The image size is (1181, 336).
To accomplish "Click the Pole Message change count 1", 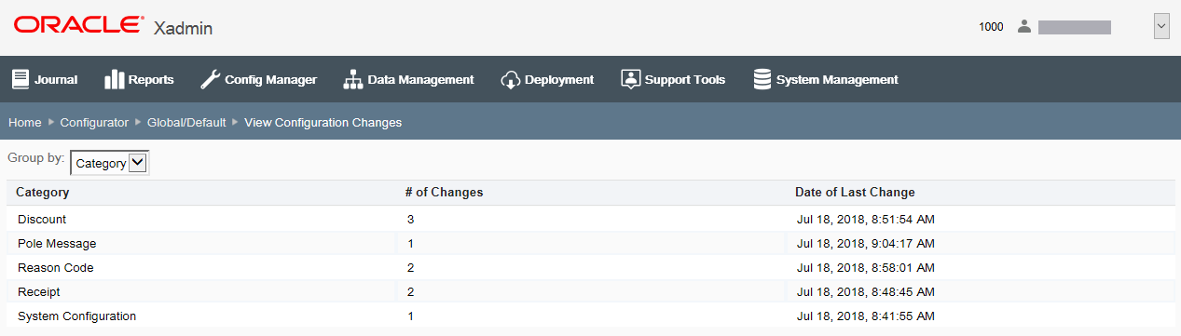I will click(410, 243).
